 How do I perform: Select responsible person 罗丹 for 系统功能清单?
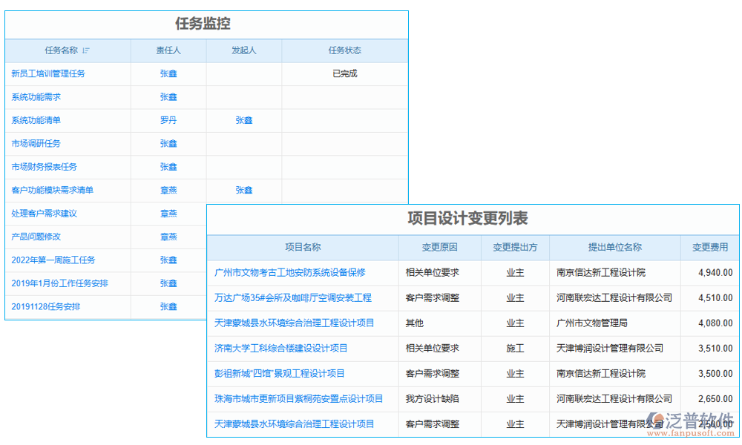pos(168,120)
